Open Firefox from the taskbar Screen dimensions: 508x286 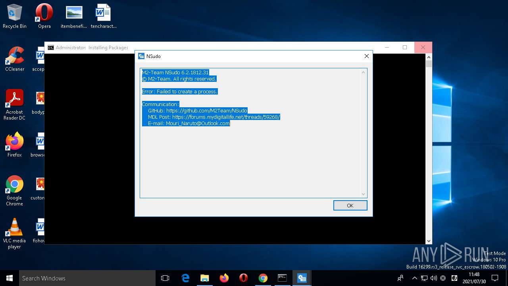(224, 278)
